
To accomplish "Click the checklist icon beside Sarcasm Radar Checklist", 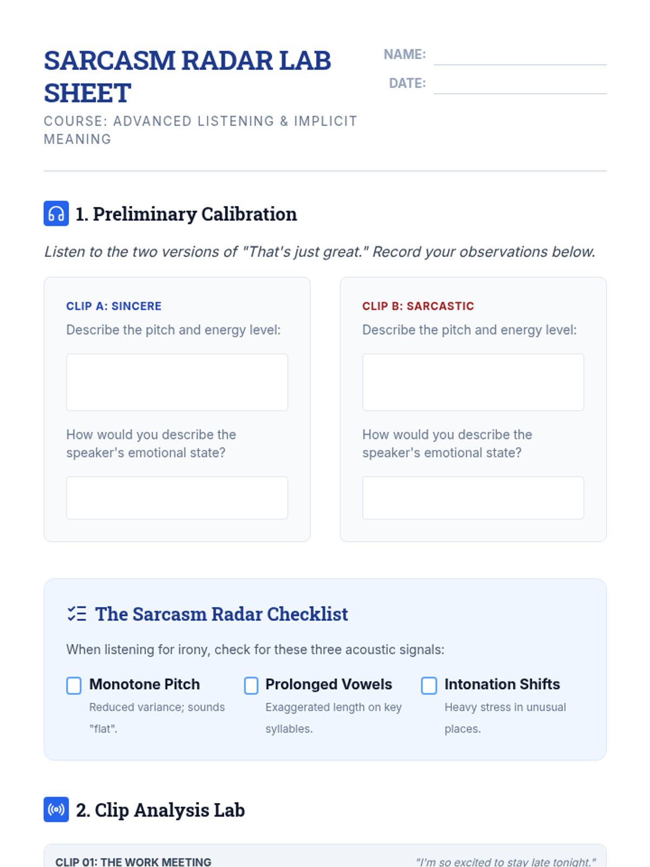I will (77, 614).
